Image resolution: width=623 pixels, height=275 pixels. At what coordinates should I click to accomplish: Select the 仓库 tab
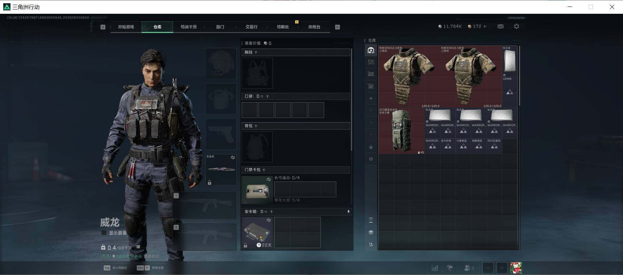coord(157,27)
